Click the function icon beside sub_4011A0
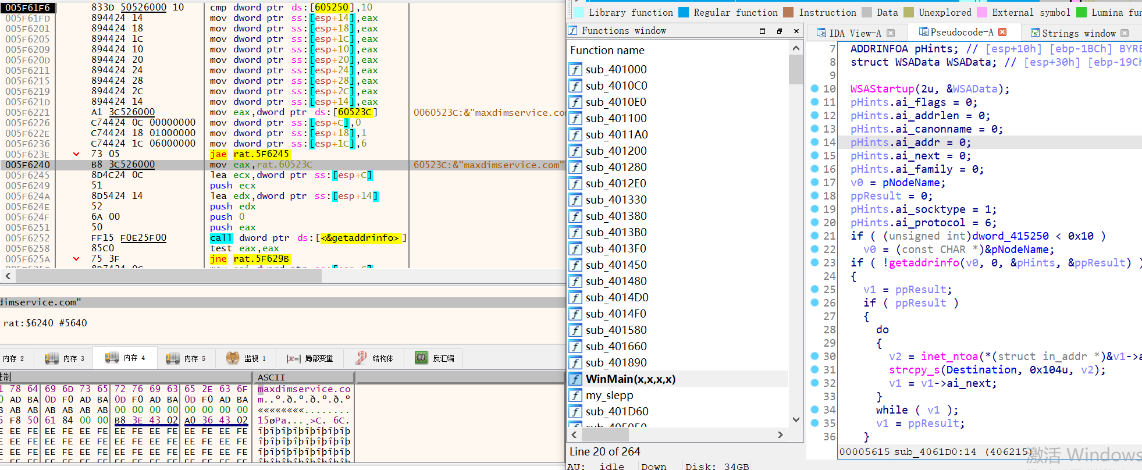The image size is (1142, 470). (x=575, y=134)
